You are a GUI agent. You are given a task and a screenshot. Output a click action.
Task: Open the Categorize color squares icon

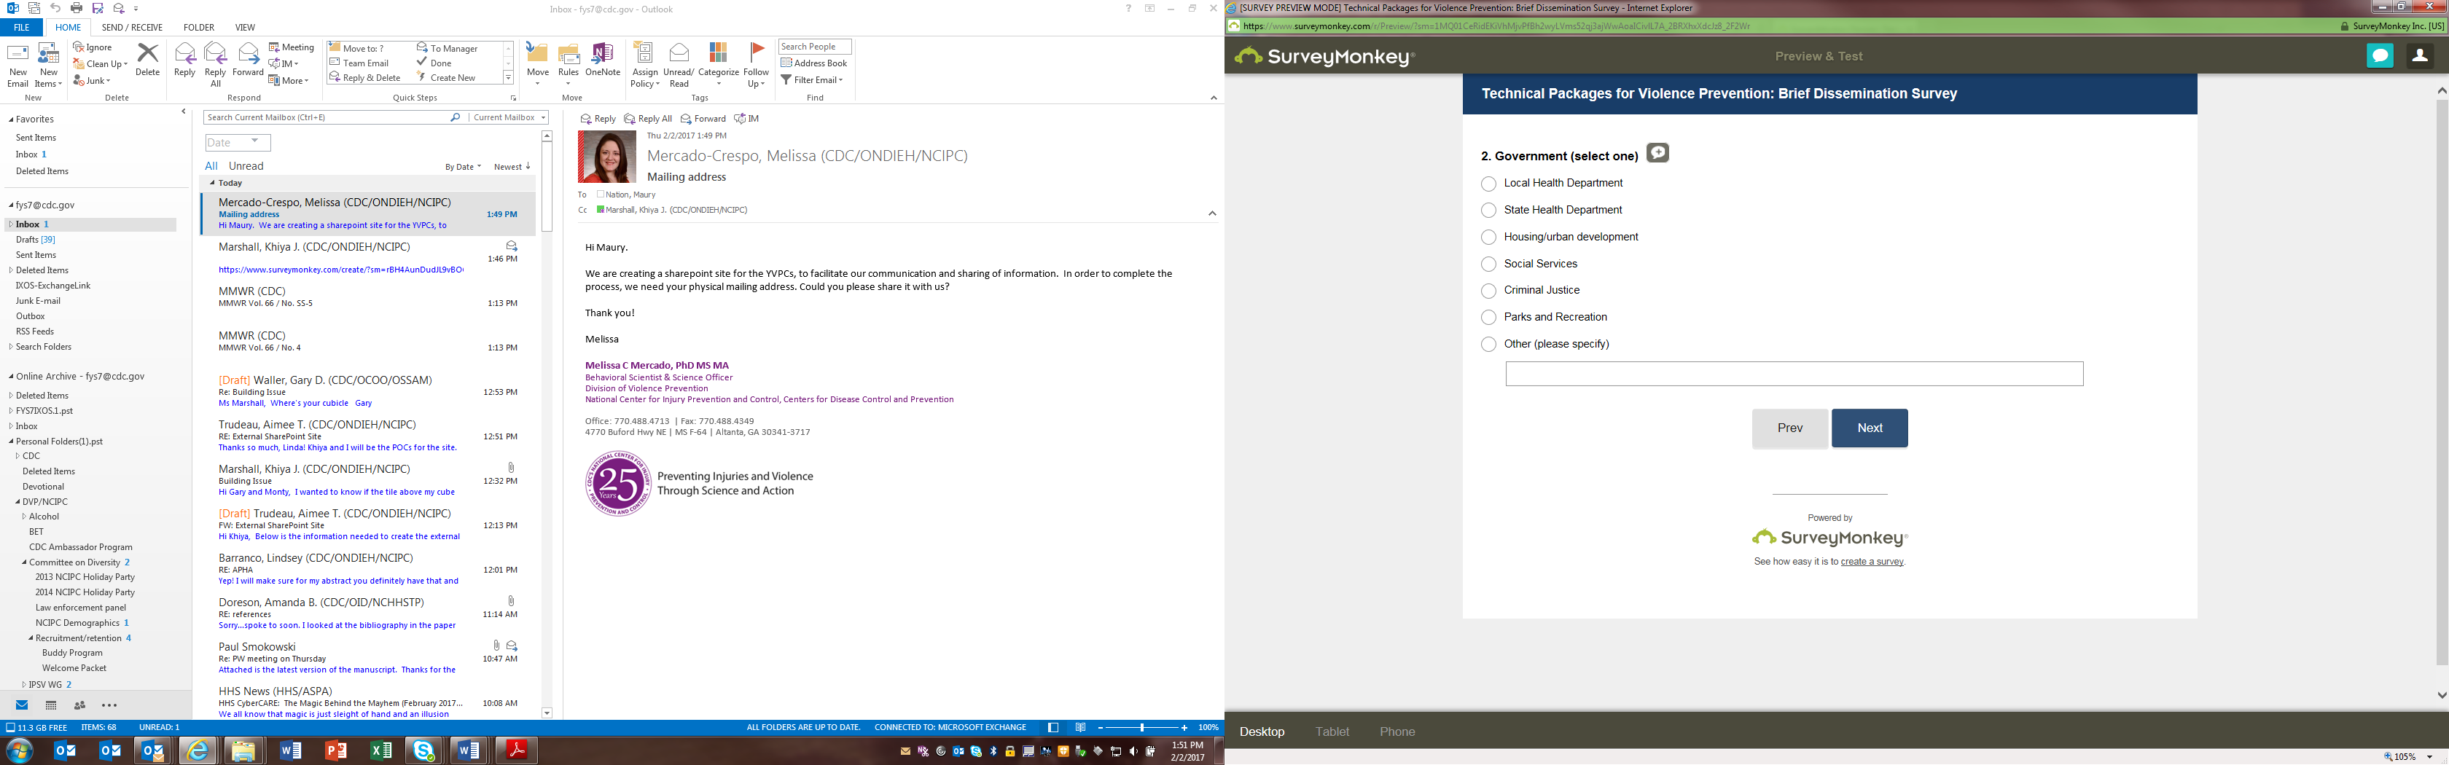[x=718, y=53]
